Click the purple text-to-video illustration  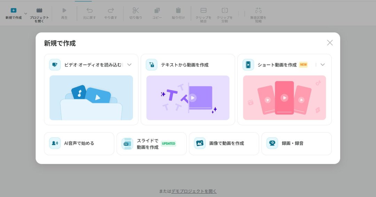(188, 98)
